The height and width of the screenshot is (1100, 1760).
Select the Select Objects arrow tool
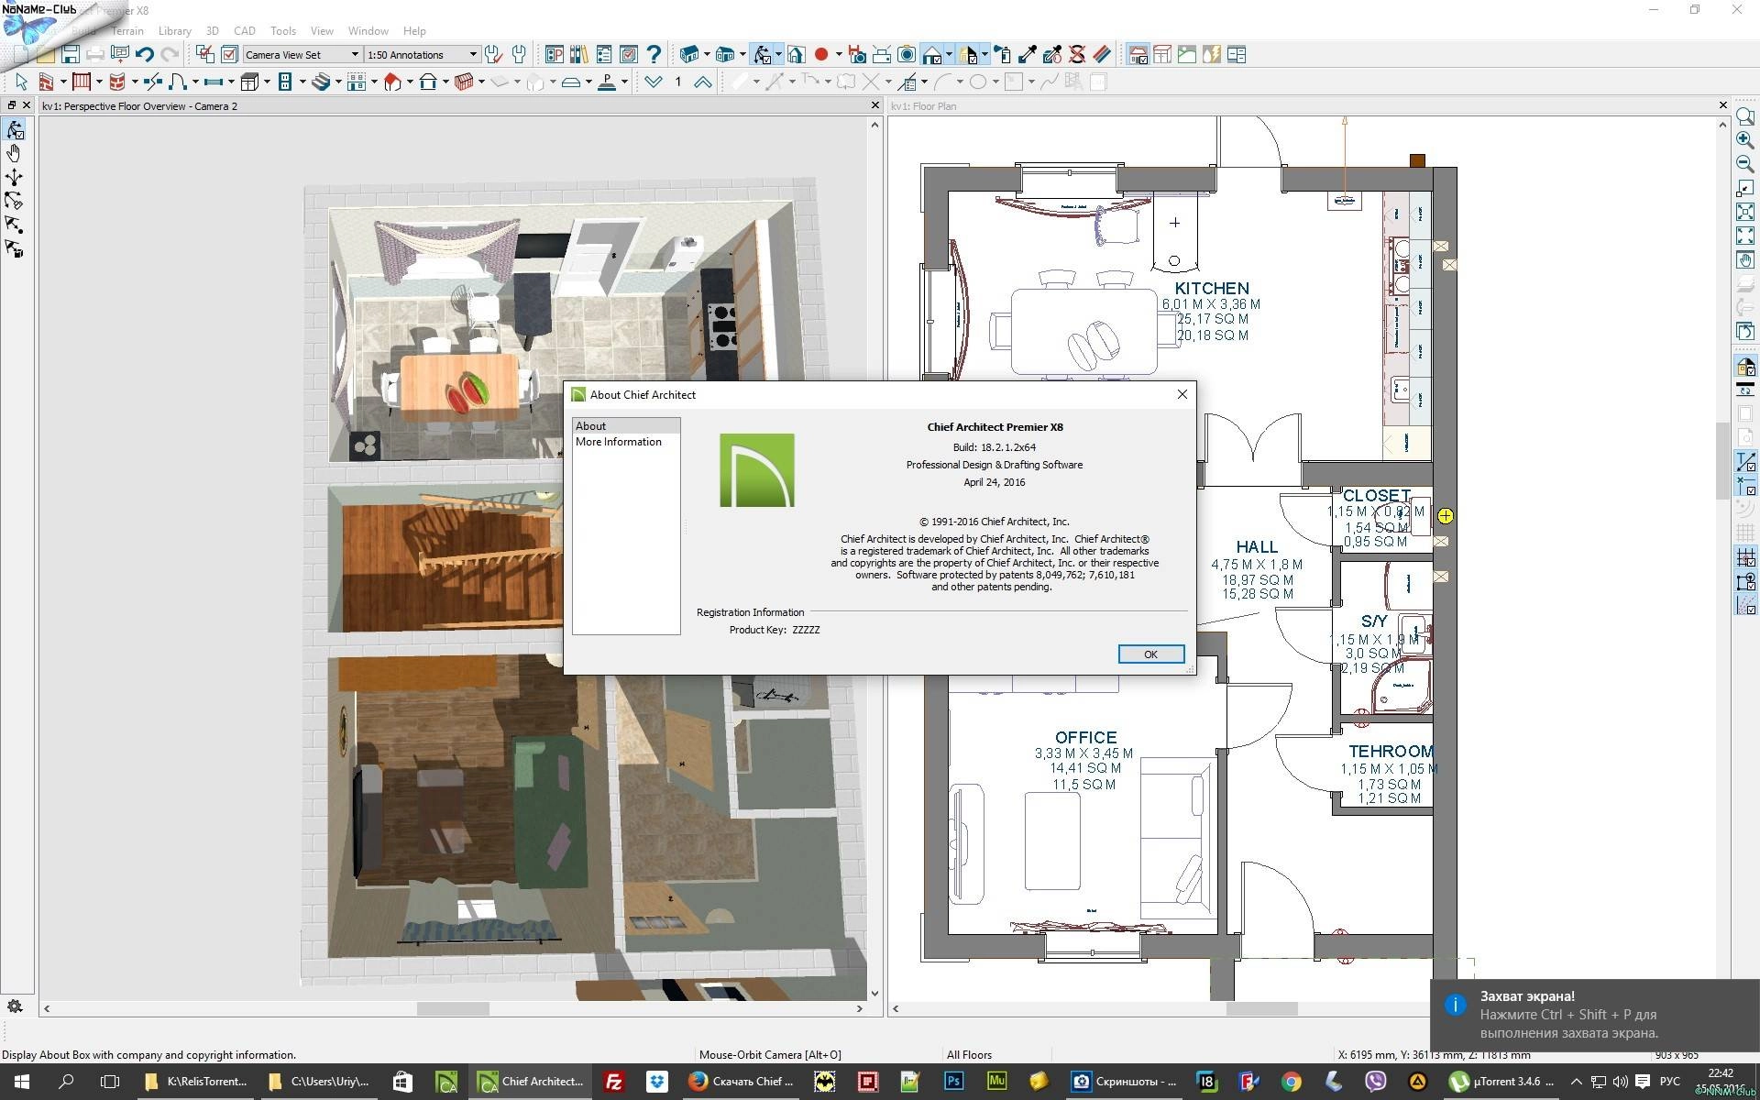click(21, 82)
